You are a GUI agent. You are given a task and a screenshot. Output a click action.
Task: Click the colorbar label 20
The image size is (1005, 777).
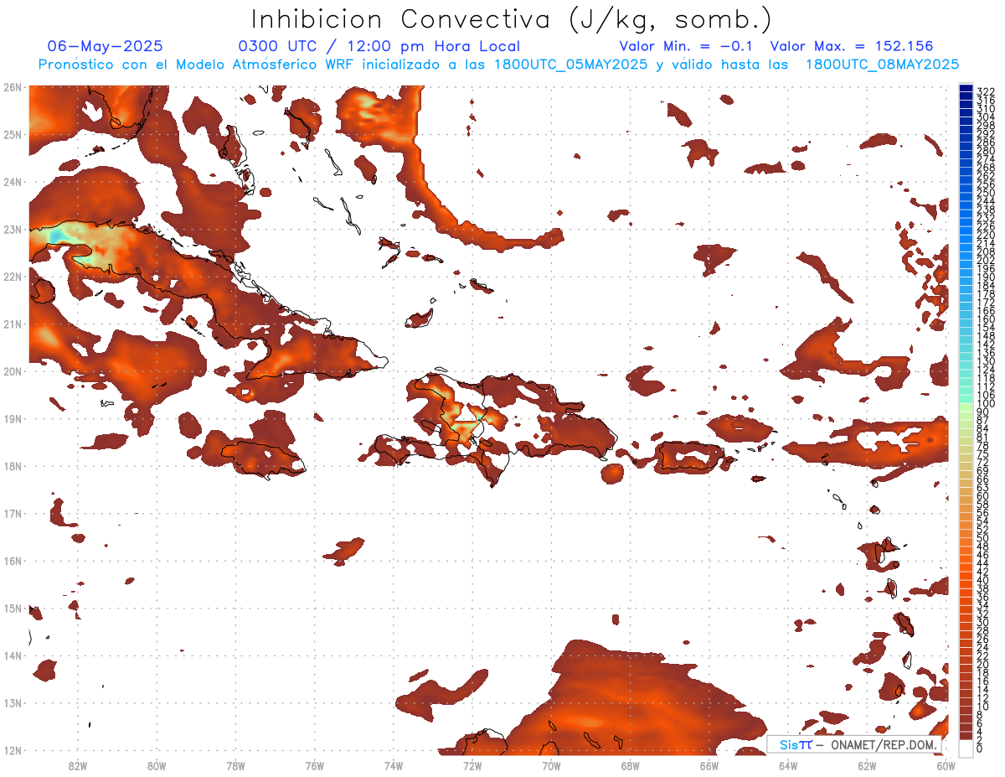[x=982, y=664]
